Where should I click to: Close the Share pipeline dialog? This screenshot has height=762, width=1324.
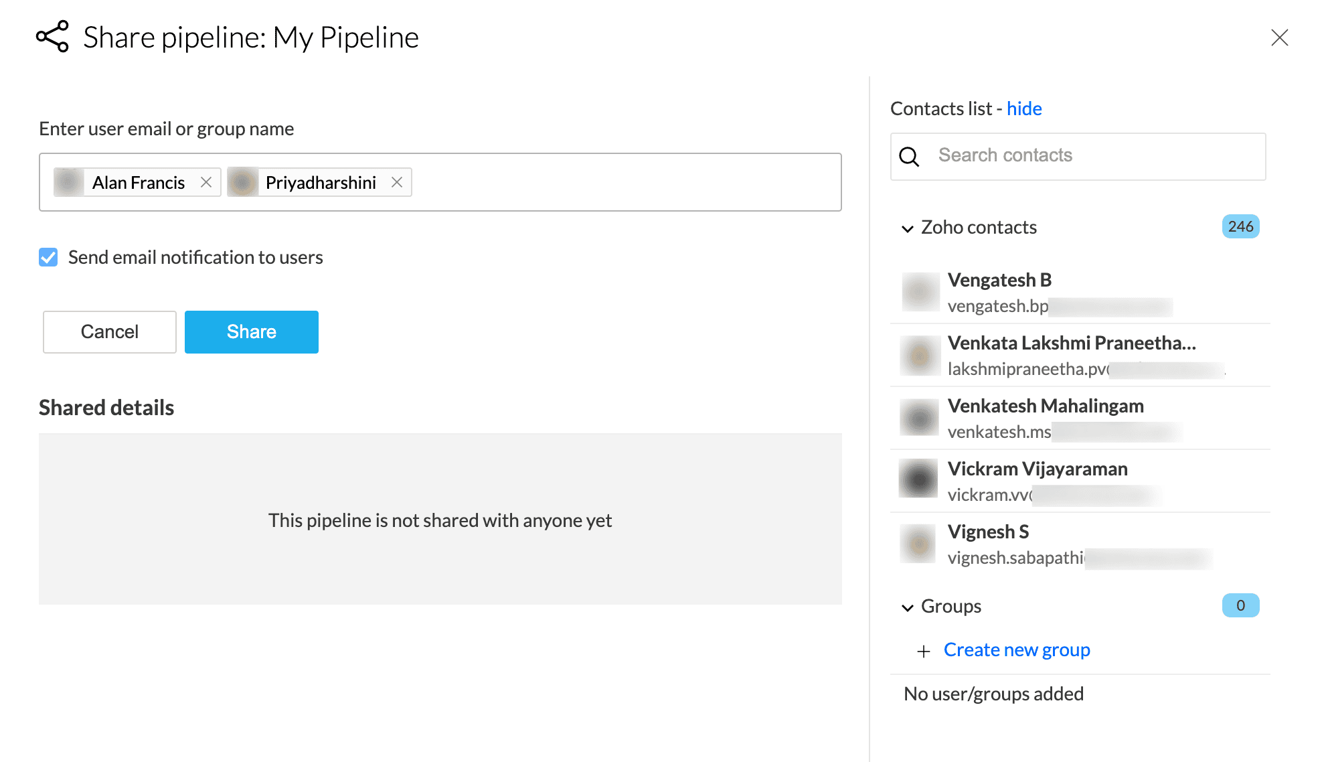point(1279,37)
